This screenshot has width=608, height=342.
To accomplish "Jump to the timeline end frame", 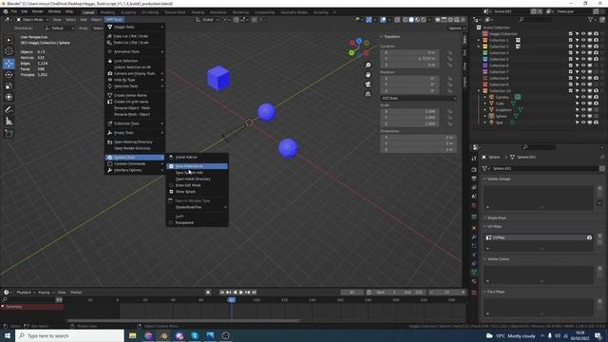I will [x=255, y=293].
